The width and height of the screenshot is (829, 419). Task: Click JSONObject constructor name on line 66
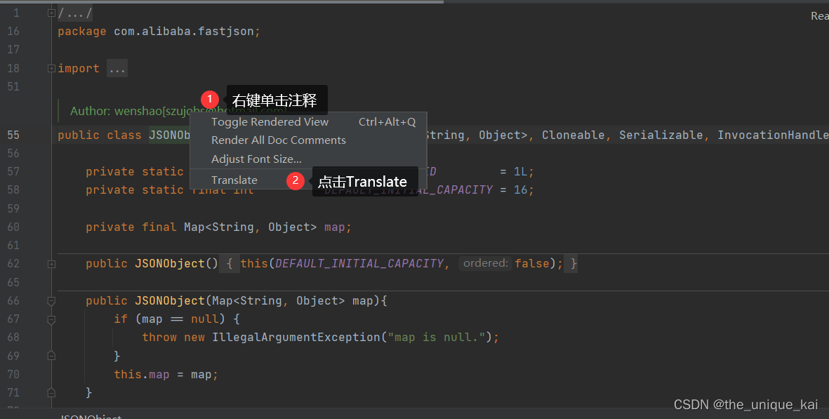[170, 300]
